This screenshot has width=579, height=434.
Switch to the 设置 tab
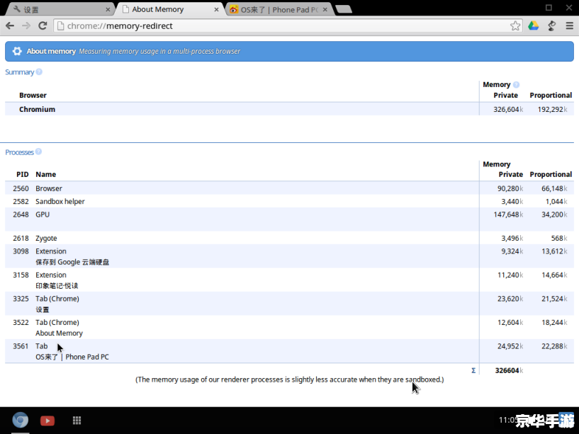[x=59, y=10]
